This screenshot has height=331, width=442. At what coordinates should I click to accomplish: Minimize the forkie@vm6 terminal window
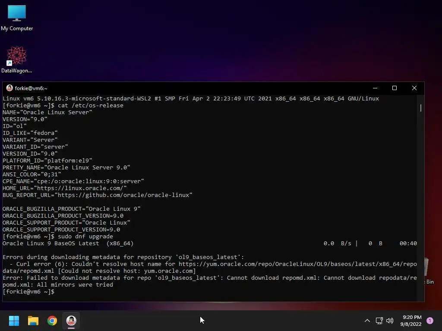tap(375, 88)
